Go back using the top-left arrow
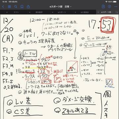This screenshot has width=119, height=119. point(3,7)
